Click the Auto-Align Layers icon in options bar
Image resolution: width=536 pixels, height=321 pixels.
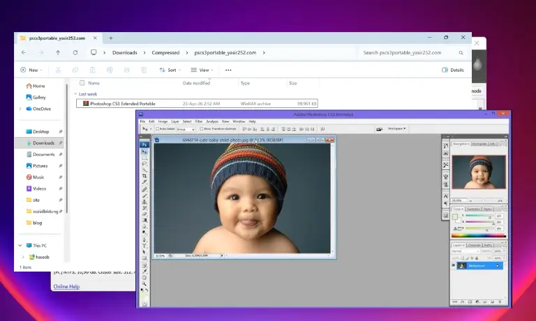click(322, 129)
